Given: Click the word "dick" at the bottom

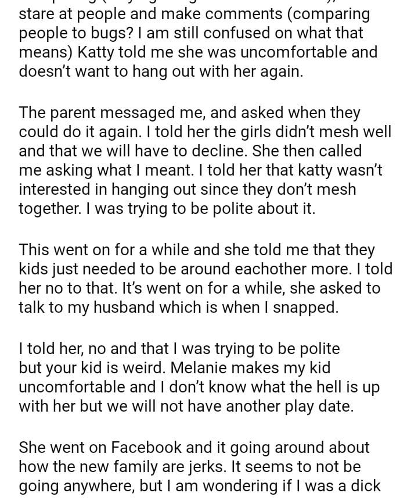Looking at the screenshot, I should [x=365, y=486].
